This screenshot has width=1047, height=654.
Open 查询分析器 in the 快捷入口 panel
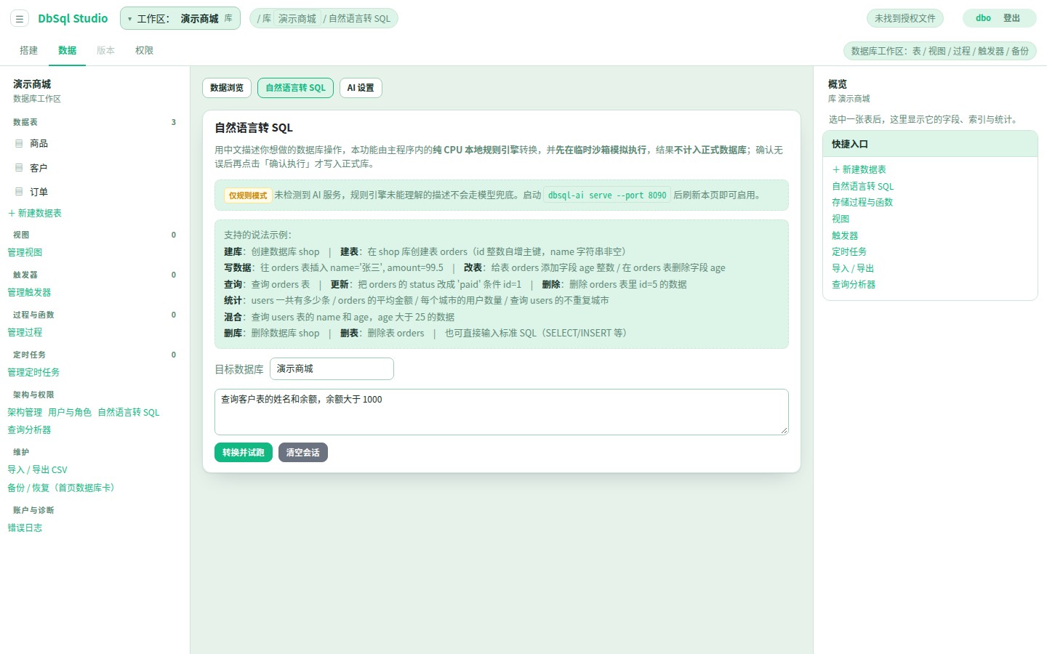click(x=854, y=284)
